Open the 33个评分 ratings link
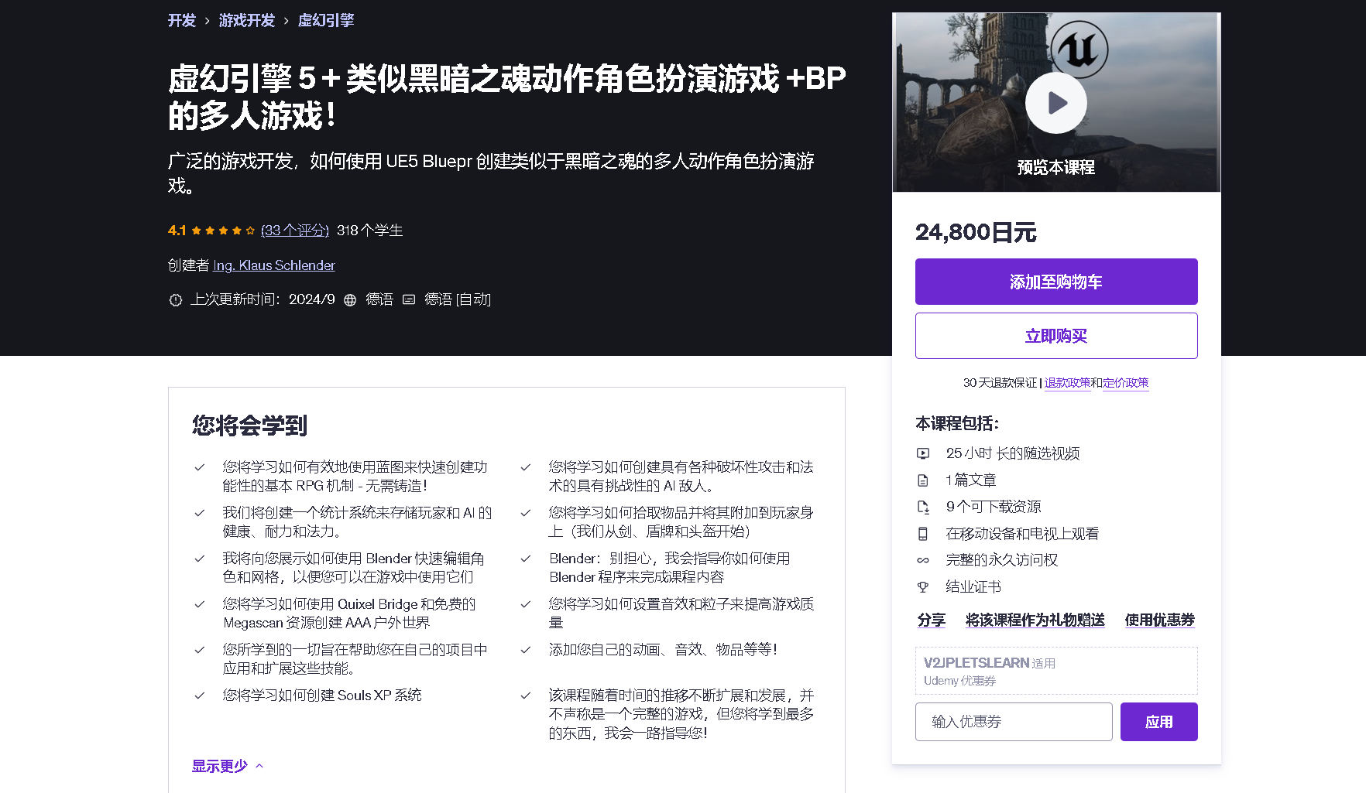The height and width of the screenshot is (793, 1366). coord(295,231)
